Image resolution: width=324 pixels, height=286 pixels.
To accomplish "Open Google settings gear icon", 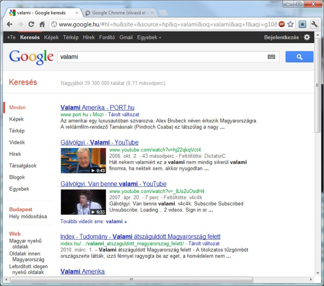I will pos(307,37).
